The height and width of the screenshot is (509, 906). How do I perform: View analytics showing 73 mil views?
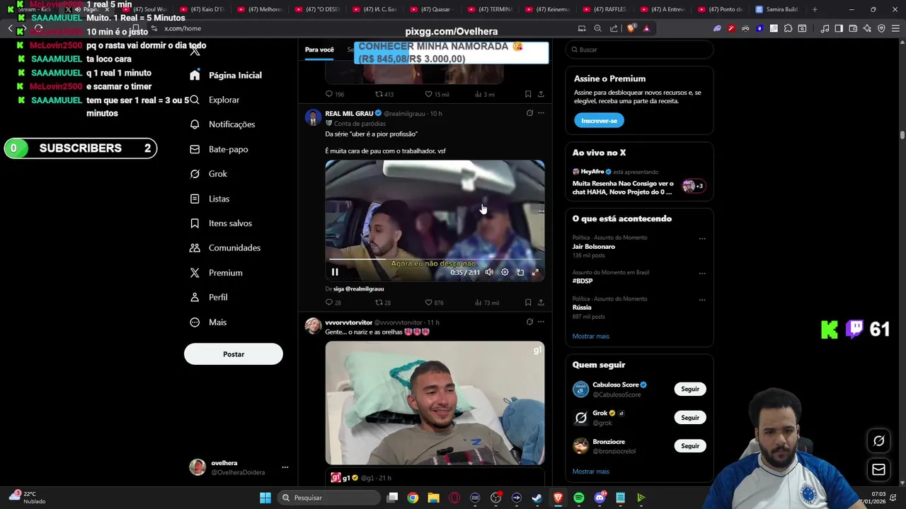pos(487,303)
